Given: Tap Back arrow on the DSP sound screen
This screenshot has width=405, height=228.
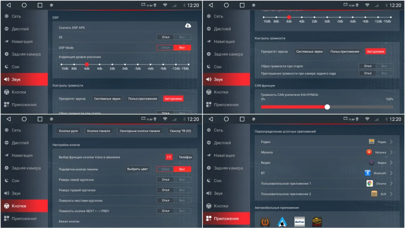Looking at the screenshot, I should pyautogui.click(x=9, y=5).
